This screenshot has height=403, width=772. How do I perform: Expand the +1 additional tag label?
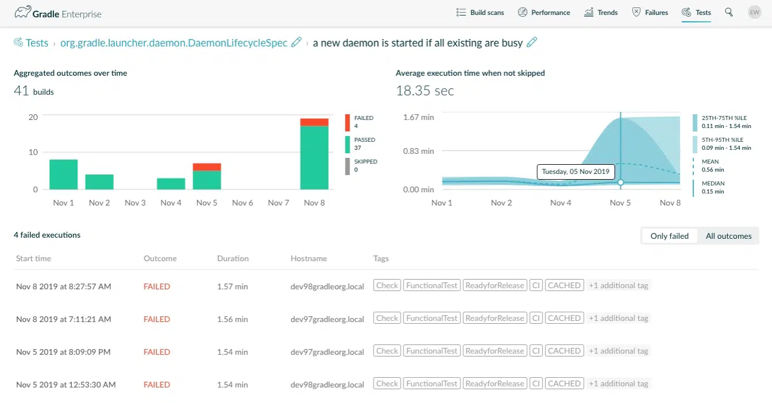[619, 285]
